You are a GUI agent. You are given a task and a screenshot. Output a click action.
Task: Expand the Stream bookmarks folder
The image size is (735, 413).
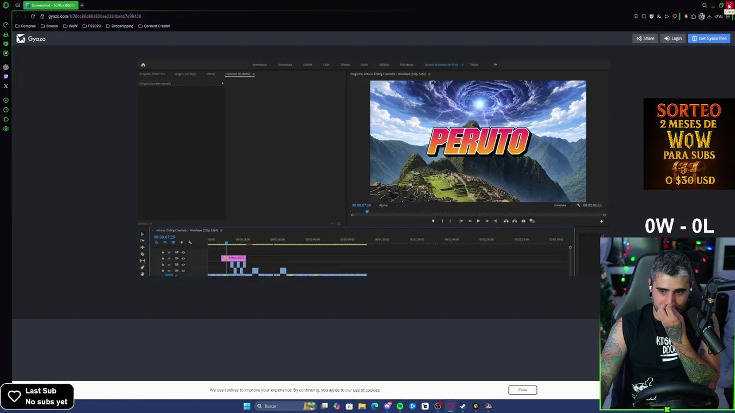[x=49, y=26]
